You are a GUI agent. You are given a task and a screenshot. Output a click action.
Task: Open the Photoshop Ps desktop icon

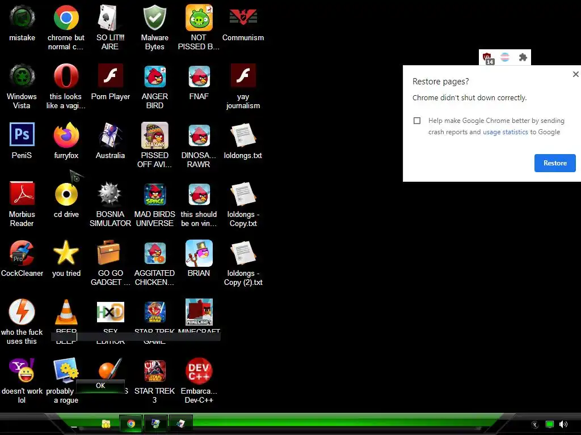pyautogui.click(x=22, y=134)
